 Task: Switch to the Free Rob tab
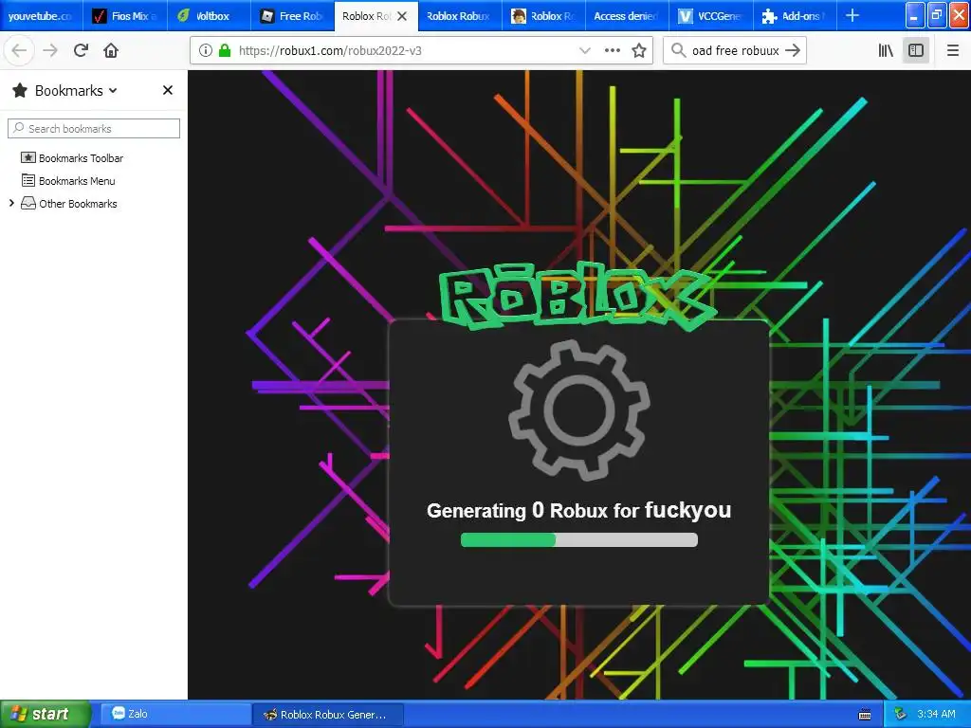click(x=292, y=16)
